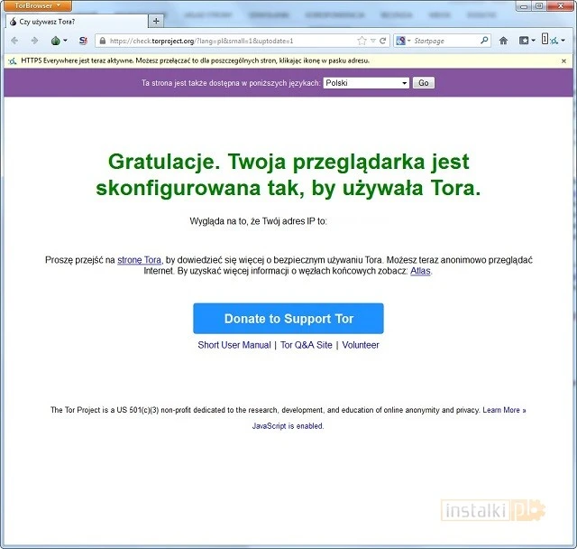Open the Volunteer link
The image size is (577, 549).
pyautogui.click(x=361, y=345)
